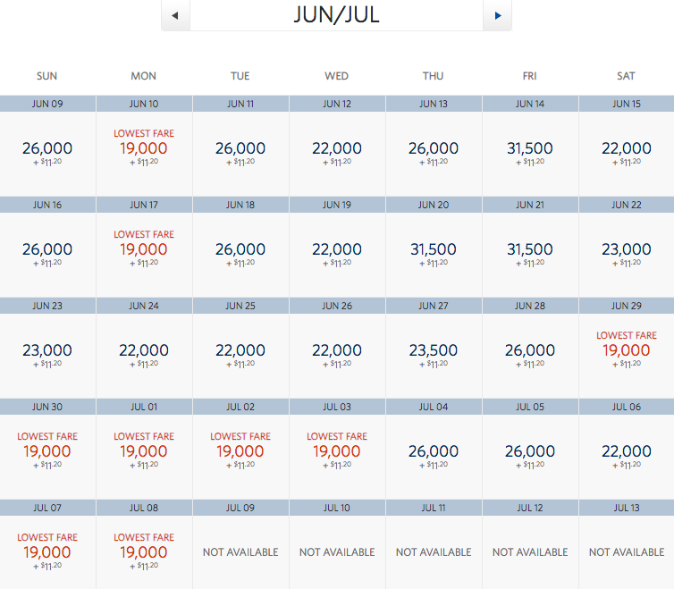
Task: Choose the JUL 08 lowest fare
Action: [x=144, y=552]
